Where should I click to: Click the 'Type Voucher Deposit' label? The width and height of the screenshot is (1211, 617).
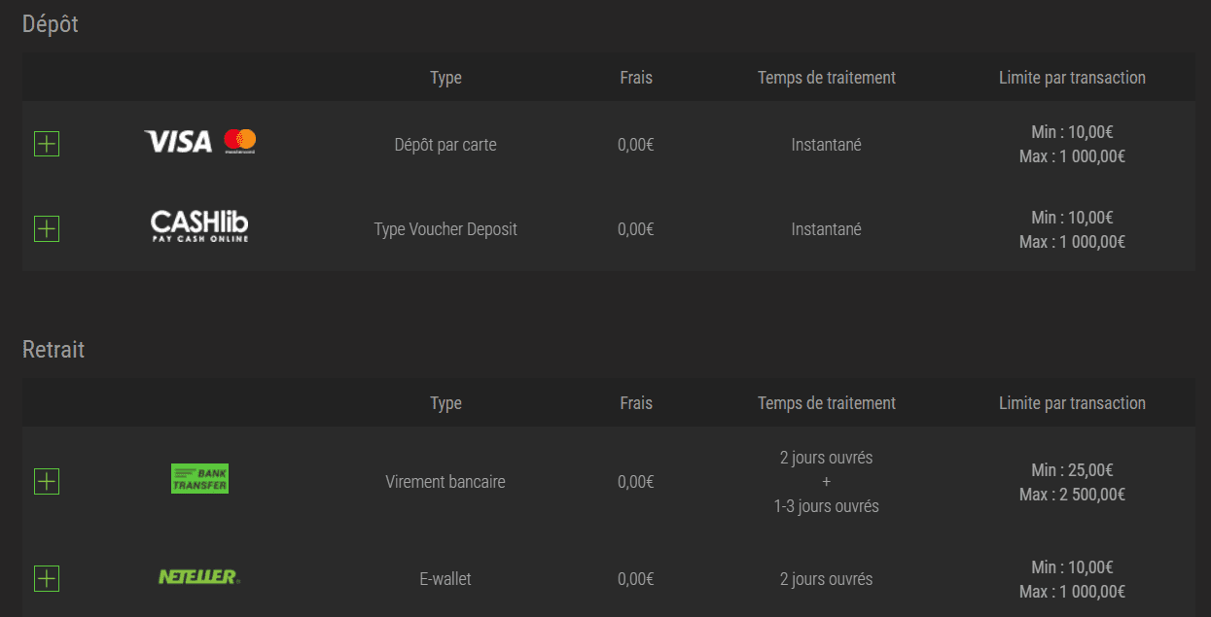tap(445, 229)
